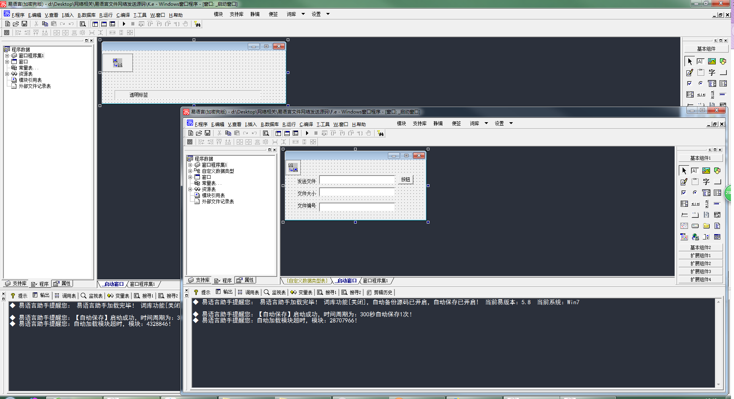Select the arrow pointer tool in F.e component box

(684, 171)
